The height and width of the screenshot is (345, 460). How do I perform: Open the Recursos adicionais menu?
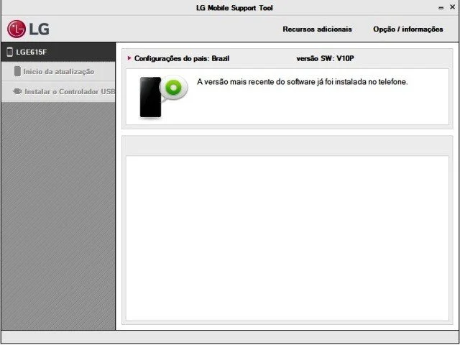click(x=317, y=29)
